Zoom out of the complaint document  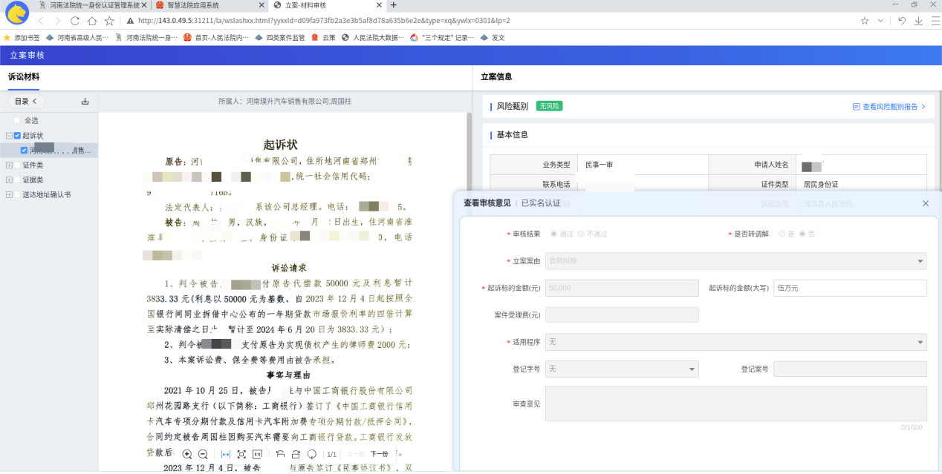[x=203, y=454]
